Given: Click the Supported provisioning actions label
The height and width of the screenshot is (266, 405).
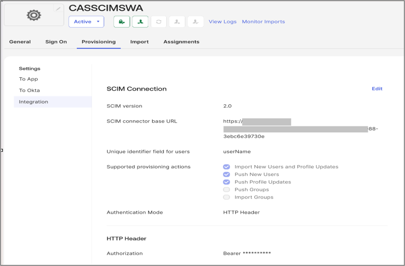Looking at the screenshot, I should 148,167.
